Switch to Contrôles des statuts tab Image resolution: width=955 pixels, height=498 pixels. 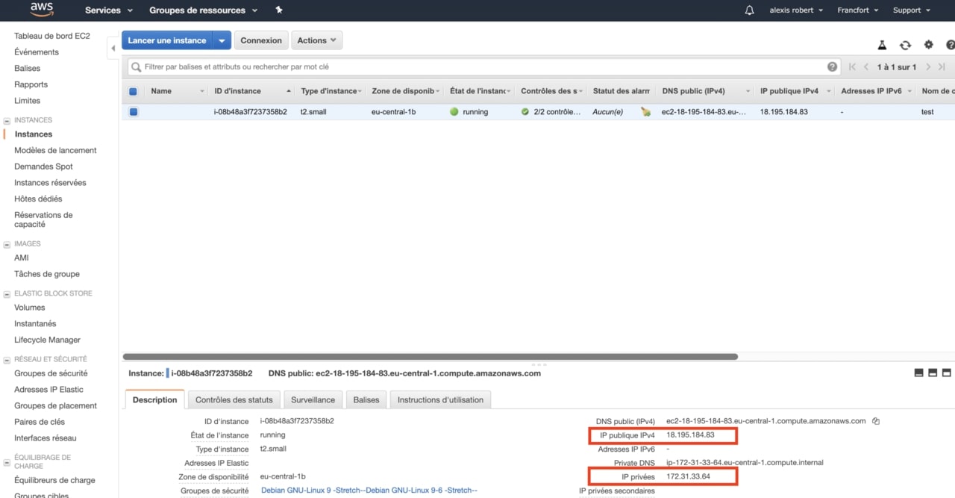click(x=234, y=399)
